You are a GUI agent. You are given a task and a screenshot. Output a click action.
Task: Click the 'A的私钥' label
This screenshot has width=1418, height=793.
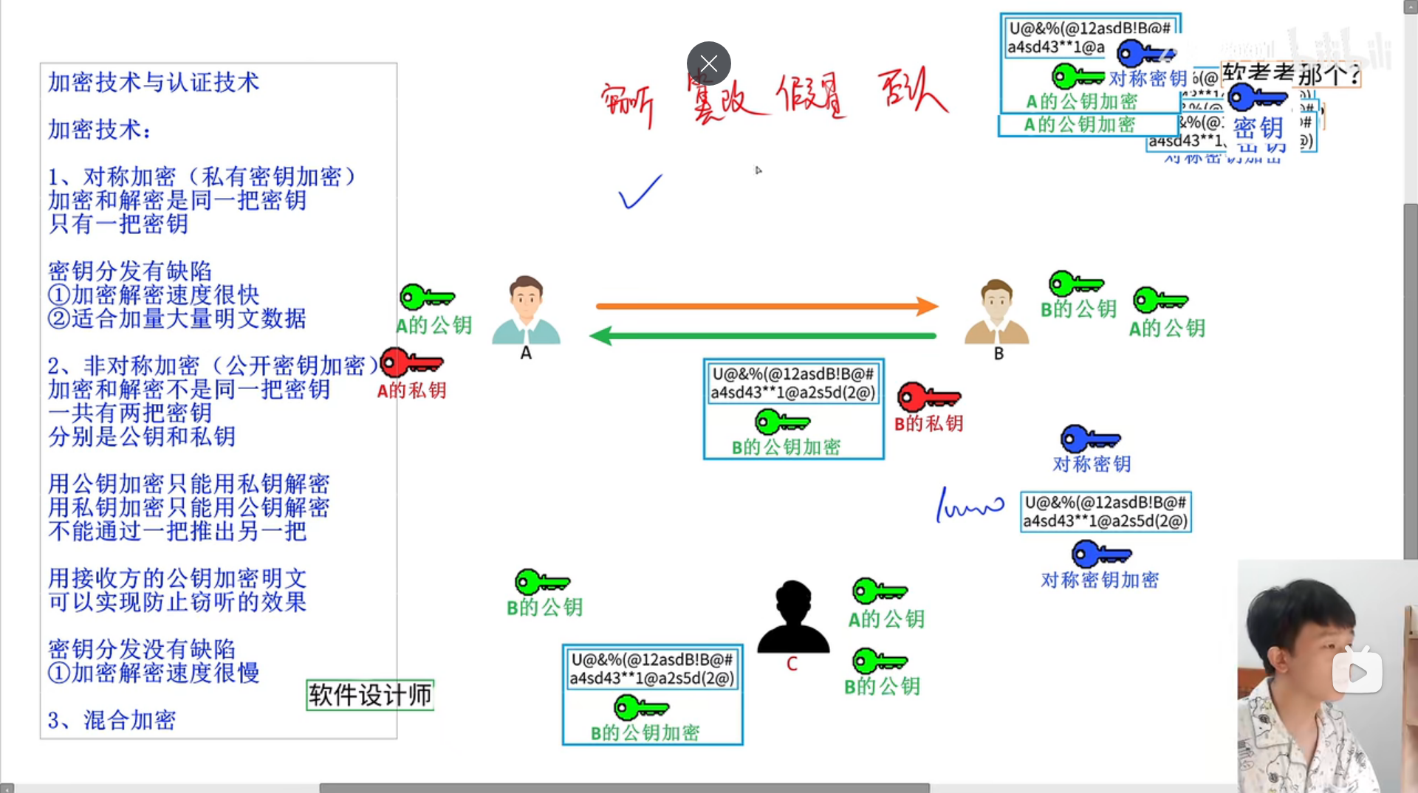click(x=411, y=390)
